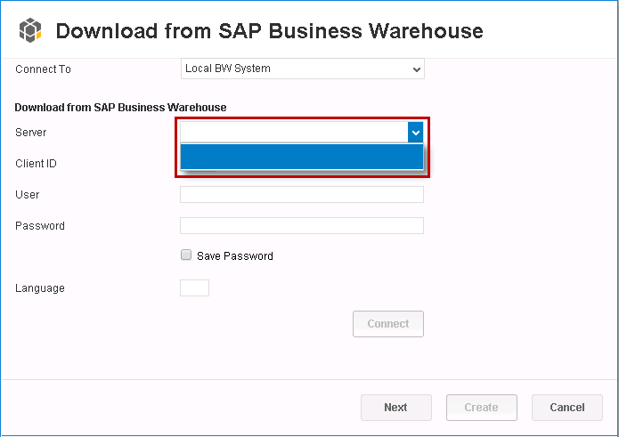Image resolution: width=619 pixels, height=437 pixels.
Task: Open the Connect To dropdown
Action: click(x=303, y=69)
